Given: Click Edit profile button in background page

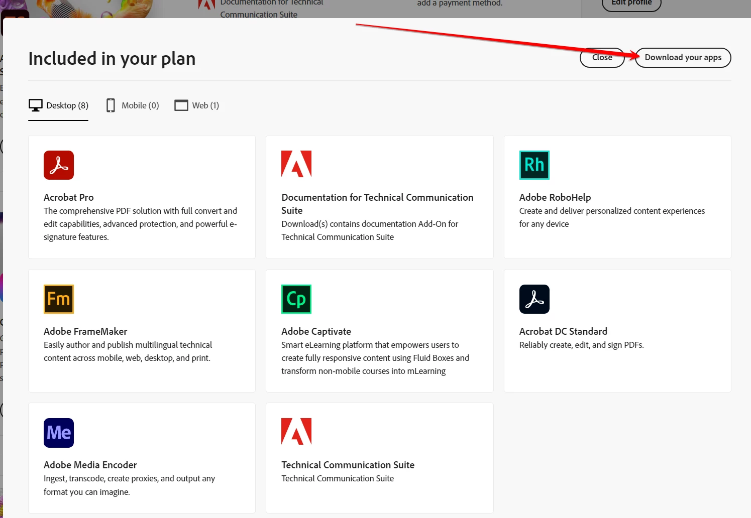Looking at the screenshot, I should point(631,3).
